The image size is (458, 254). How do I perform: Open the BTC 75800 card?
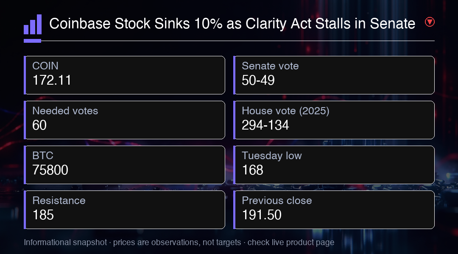124,165
